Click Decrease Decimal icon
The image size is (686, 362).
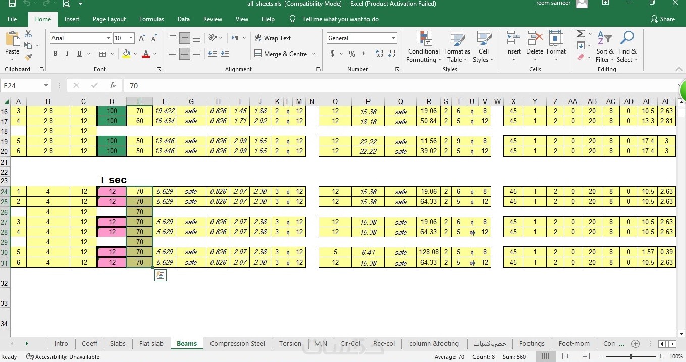point(392,54)
